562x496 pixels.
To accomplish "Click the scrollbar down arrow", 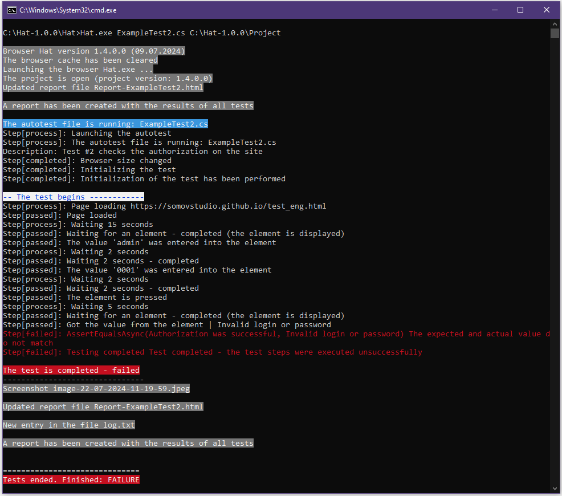I will pos(555,488).
